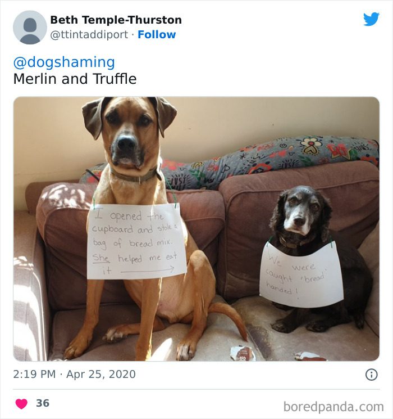
Task: Click the boredpanda.com watermark
Action: point(333,407)
